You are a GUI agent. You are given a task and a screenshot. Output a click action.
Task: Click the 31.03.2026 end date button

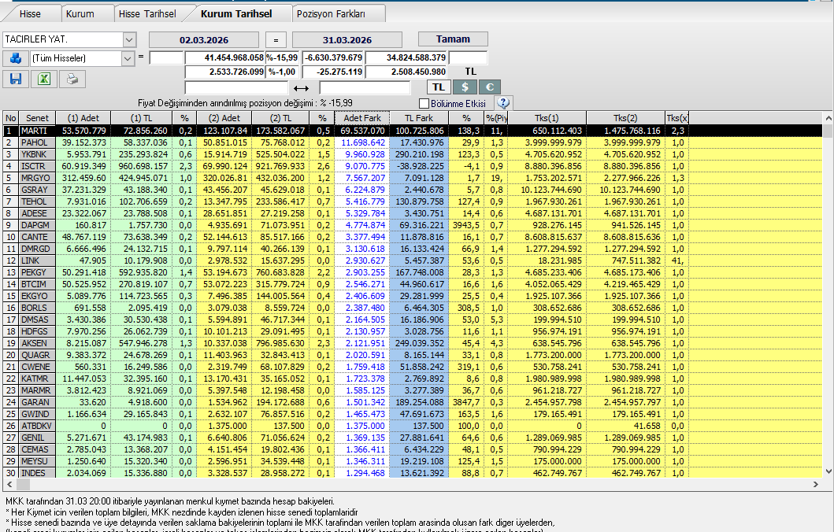click(x=347, y=40)
